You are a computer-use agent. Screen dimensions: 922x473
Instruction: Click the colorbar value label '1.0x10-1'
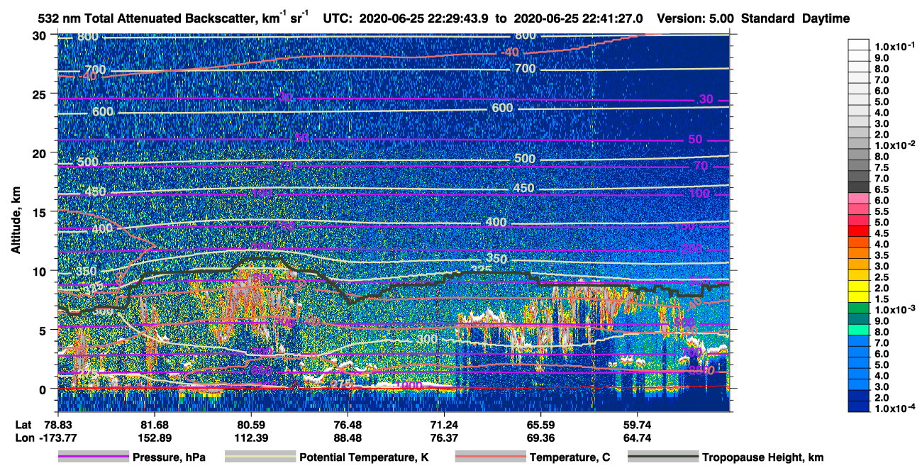pos(894,45)
